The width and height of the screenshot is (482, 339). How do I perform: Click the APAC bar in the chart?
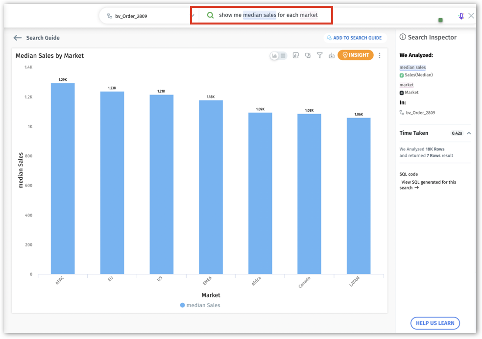point(63,178)
